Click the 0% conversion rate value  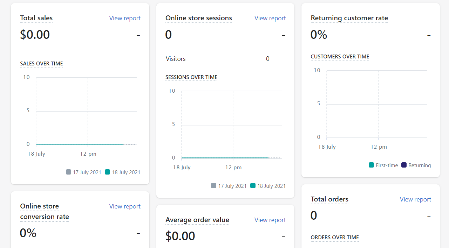[28, 233]
